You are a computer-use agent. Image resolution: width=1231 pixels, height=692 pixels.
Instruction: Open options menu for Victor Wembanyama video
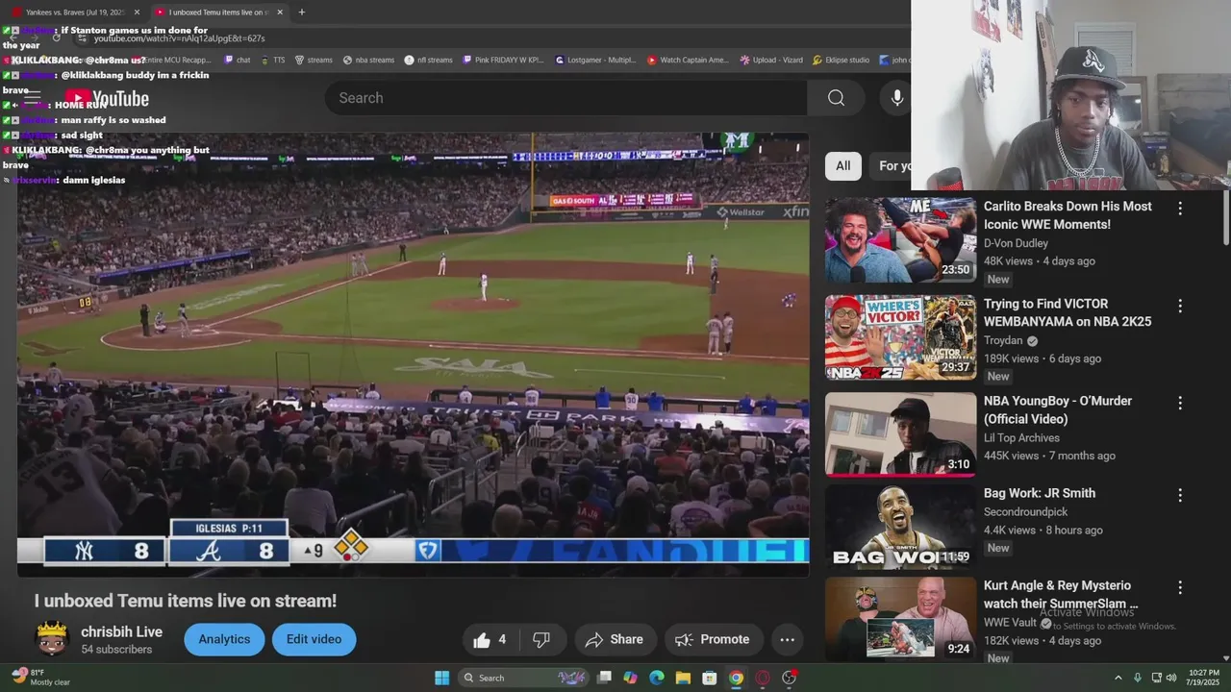click(1180, 306)
